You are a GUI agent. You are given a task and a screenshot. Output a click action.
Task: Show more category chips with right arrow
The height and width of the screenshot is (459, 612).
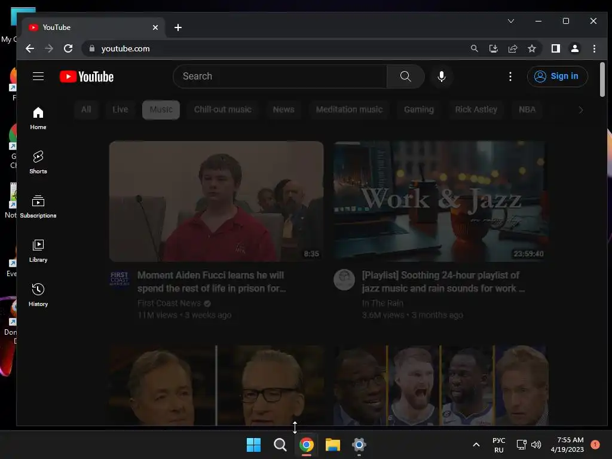(x=580, y=110)
